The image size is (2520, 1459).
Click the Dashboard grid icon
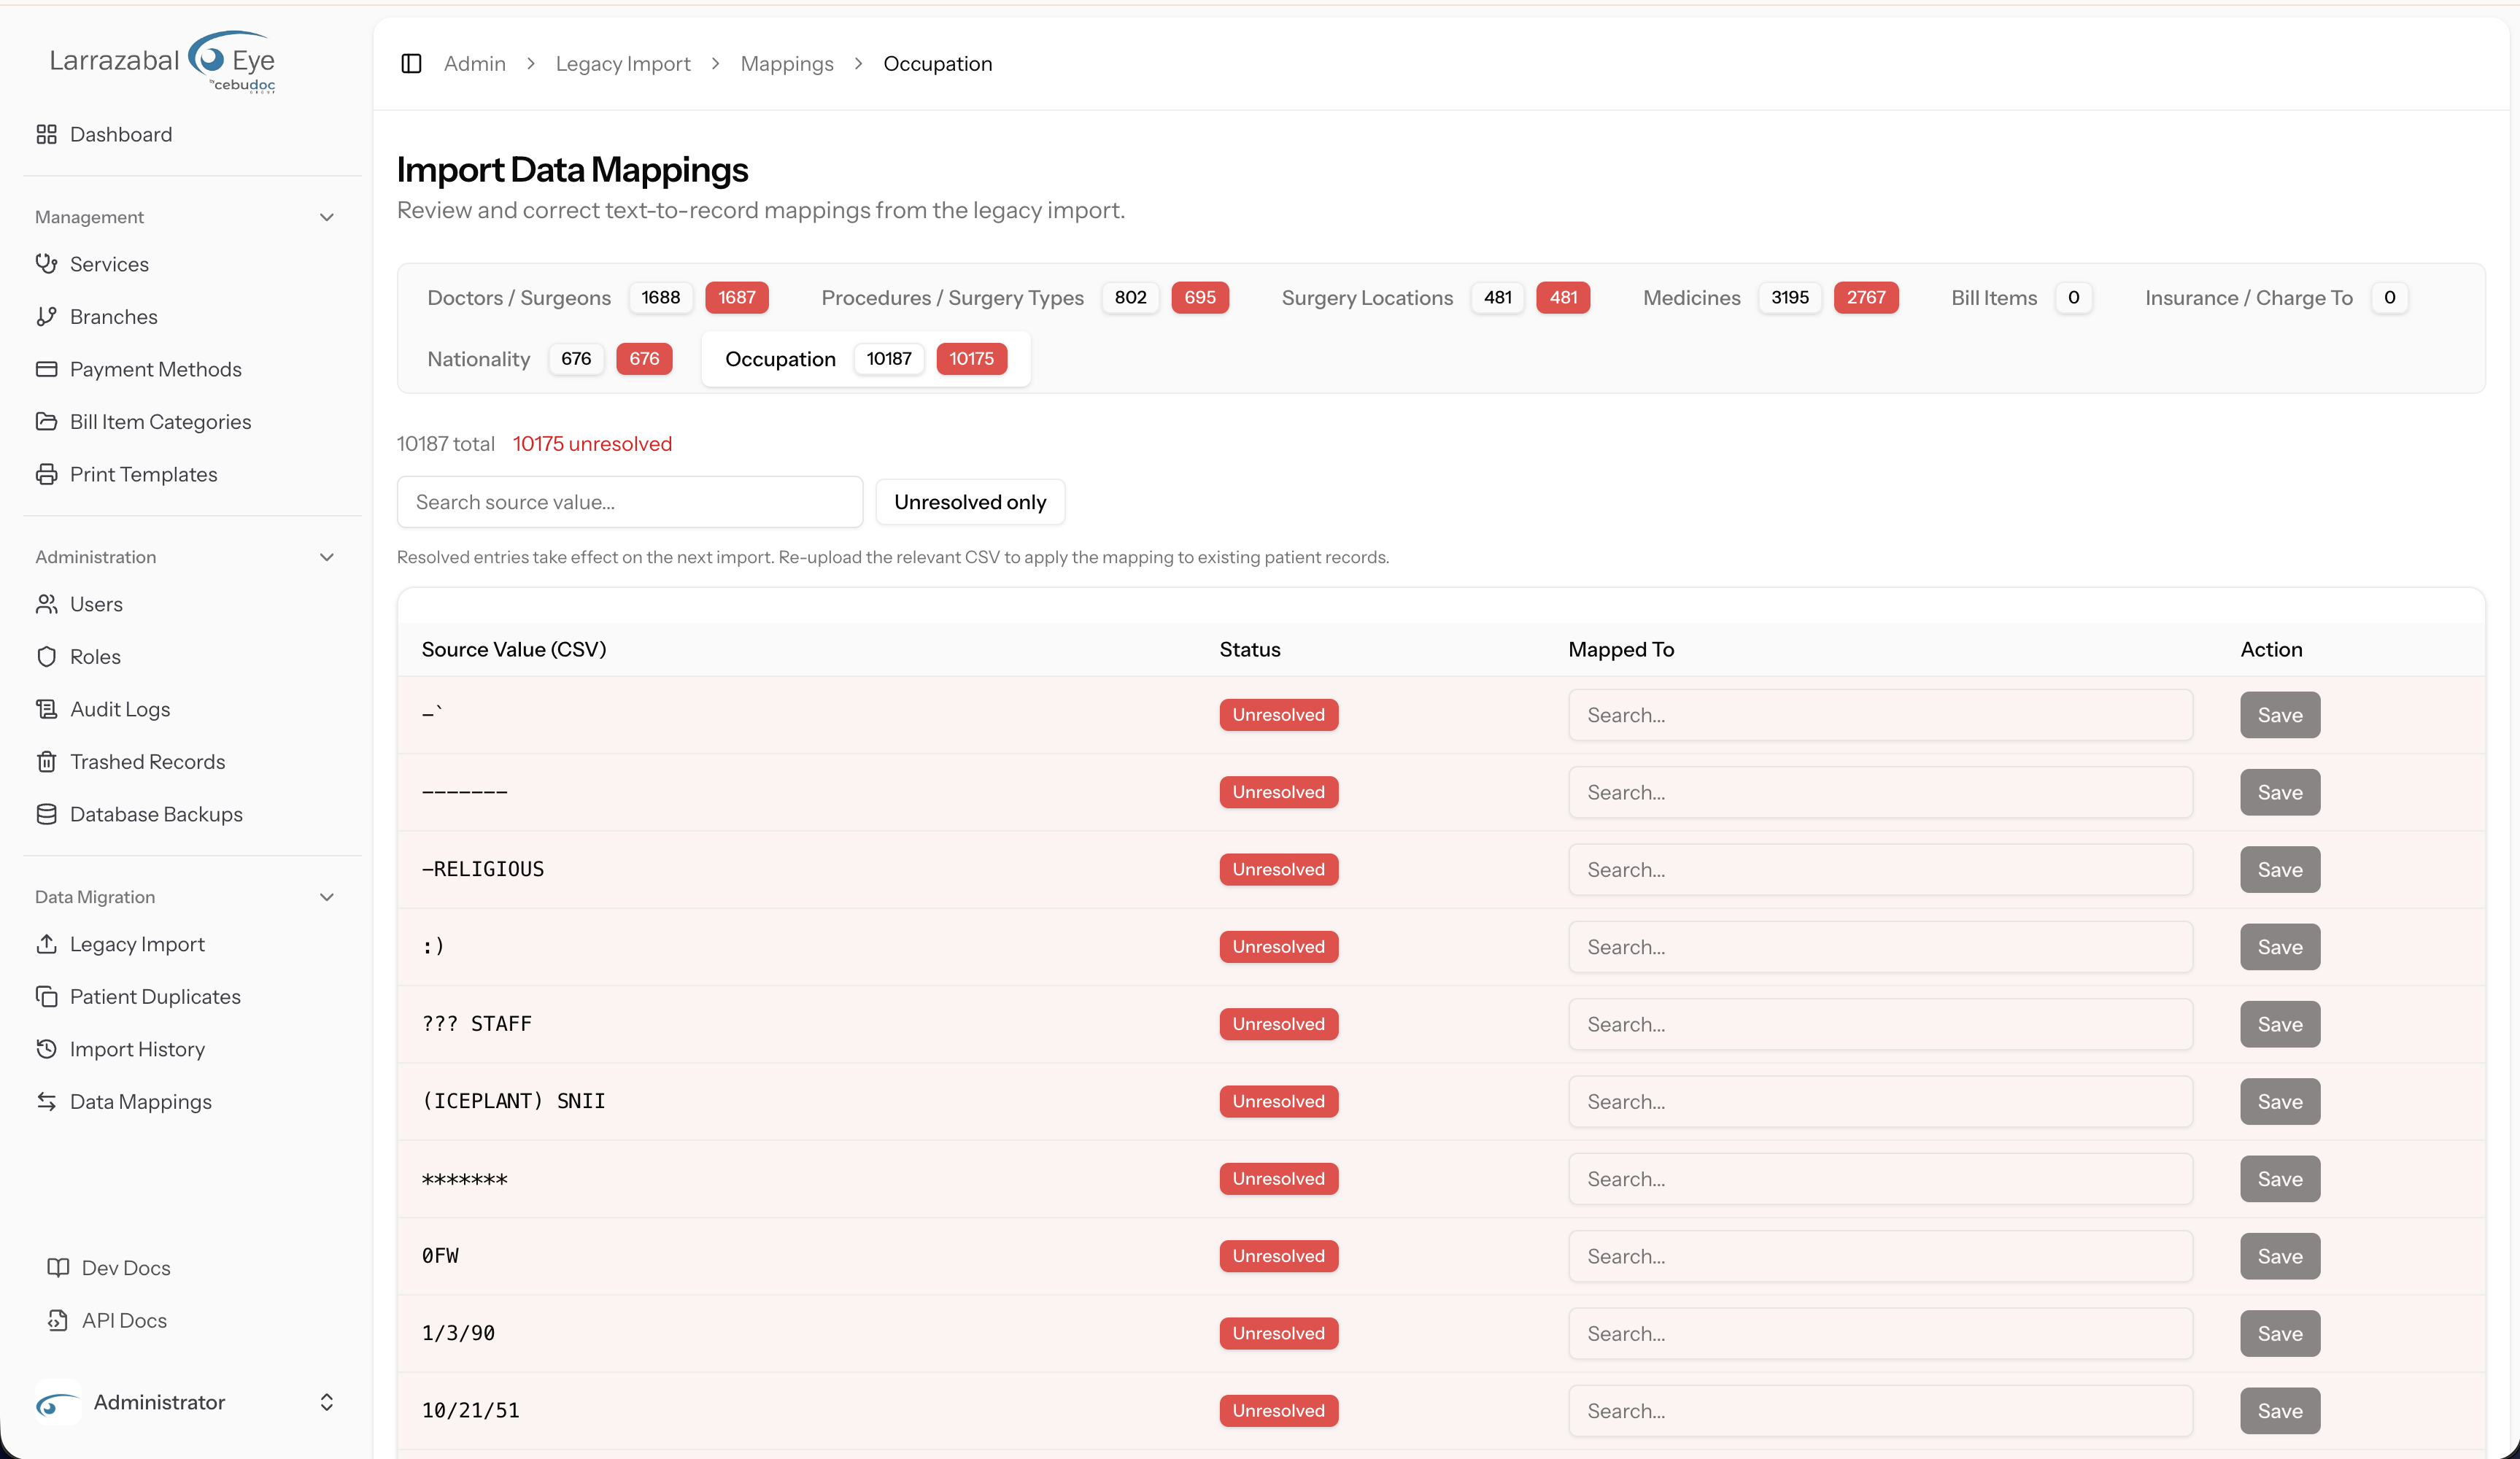coord(46,134)
